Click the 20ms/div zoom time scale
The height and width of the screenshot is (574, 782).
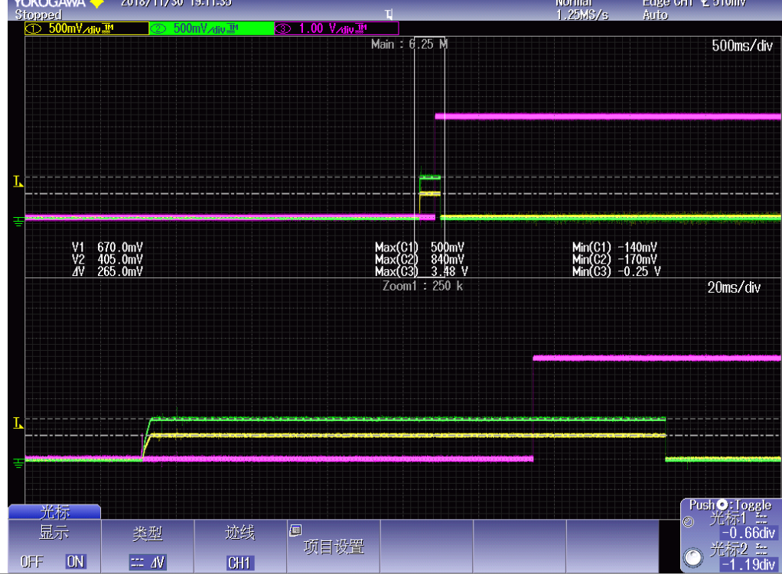coord(734,287)
